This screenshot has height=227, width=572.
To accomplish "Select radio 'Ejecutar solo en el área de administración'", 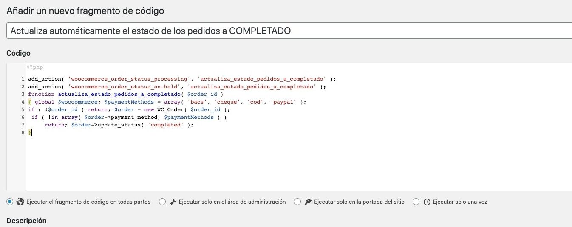I will point(162,202).
